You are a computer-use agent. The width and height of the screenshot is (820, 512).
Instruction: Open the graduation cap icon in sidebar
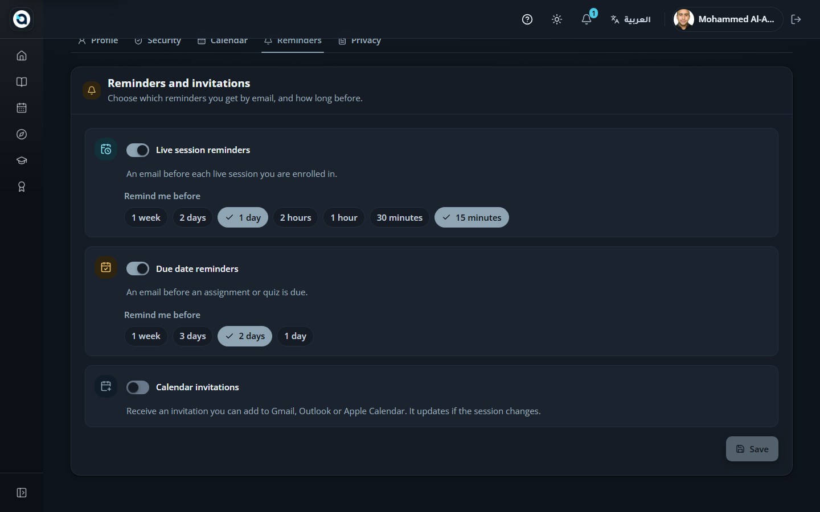[22, 160]
